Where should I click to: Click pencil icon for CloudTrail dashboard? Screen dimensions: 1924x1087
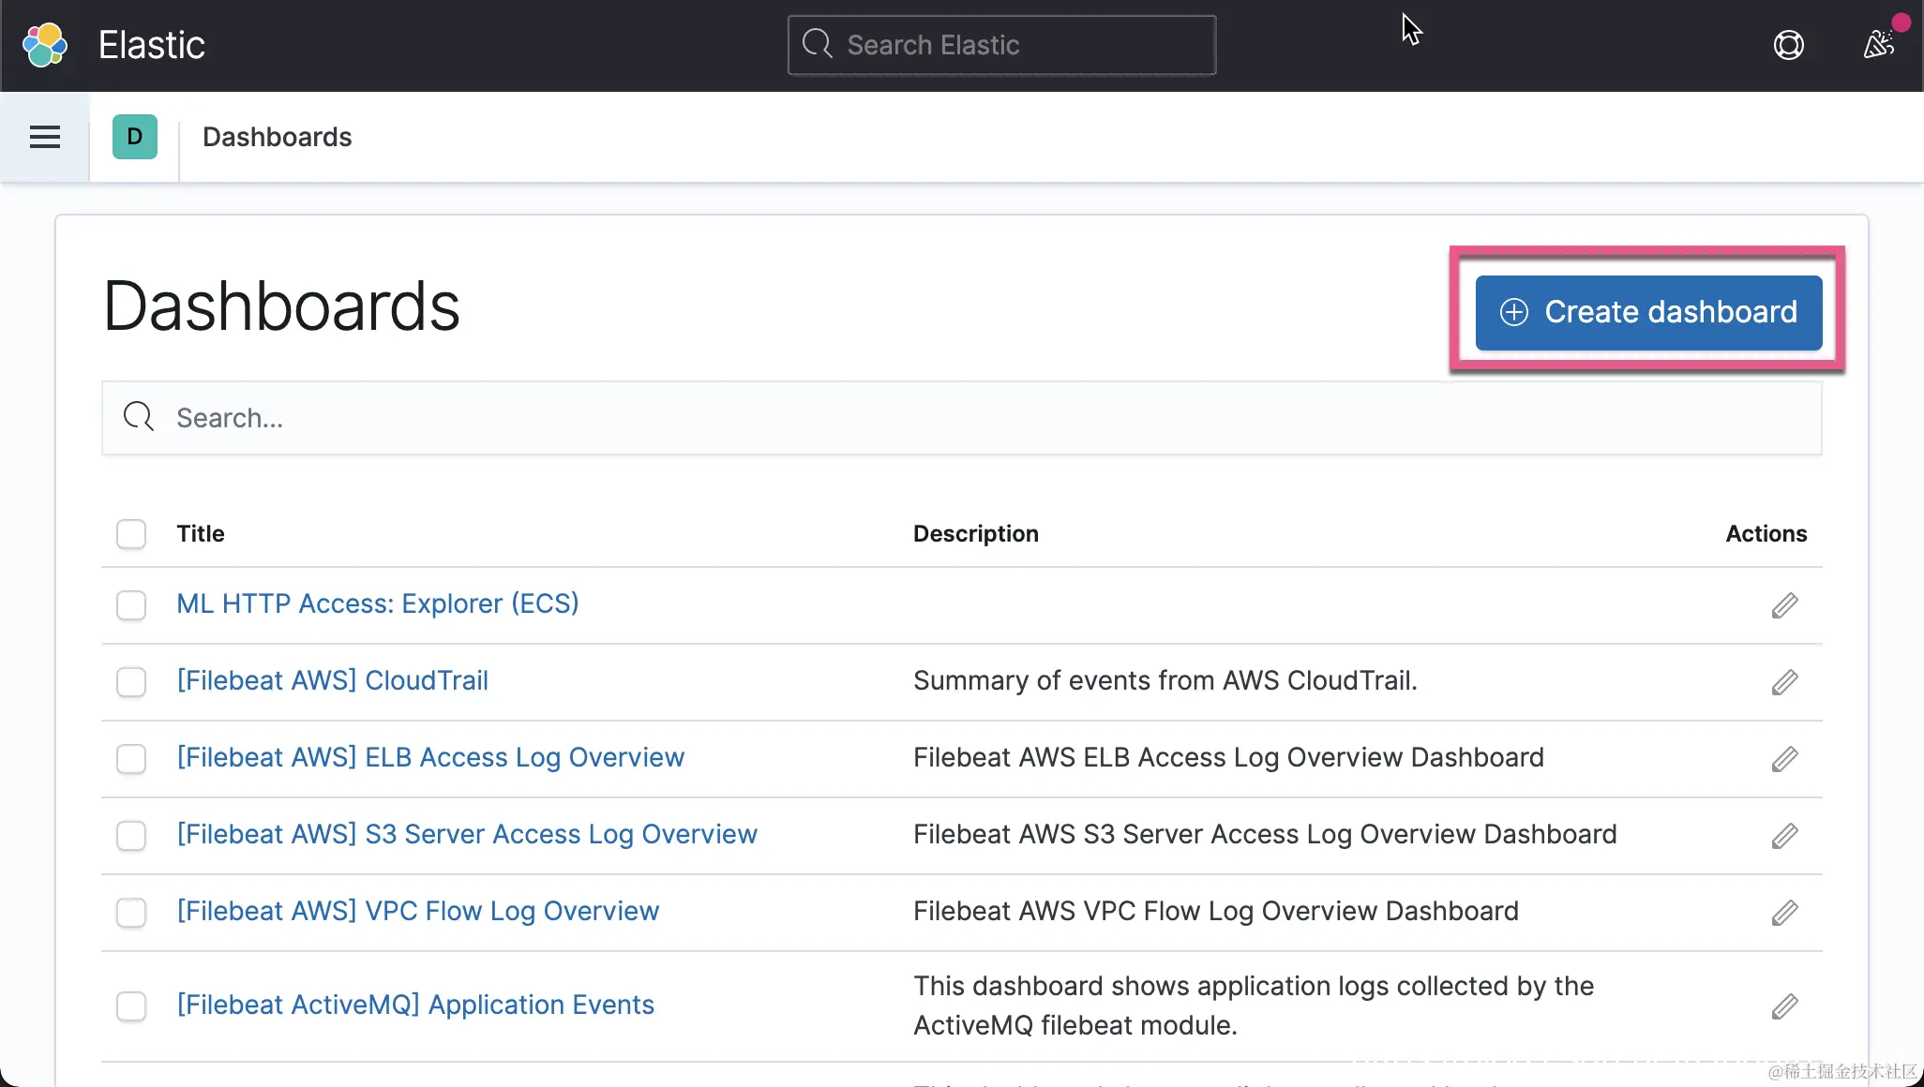1784,682
